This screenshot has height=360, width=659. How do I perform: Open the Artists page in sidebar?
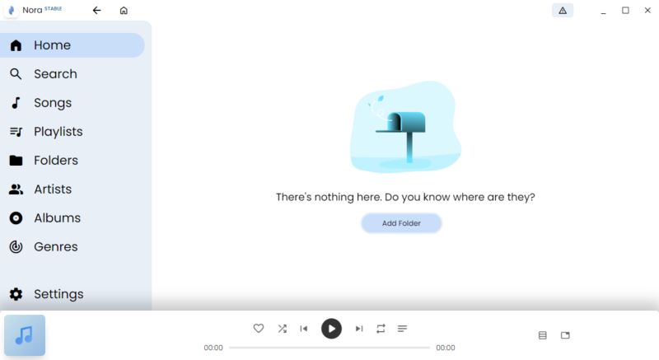click(72, 189)
